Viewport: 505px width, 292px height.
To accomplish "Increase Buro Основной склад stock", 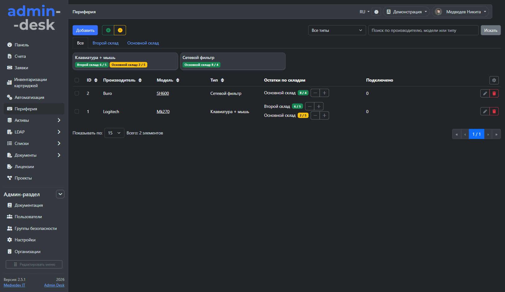I will (324, 93).
